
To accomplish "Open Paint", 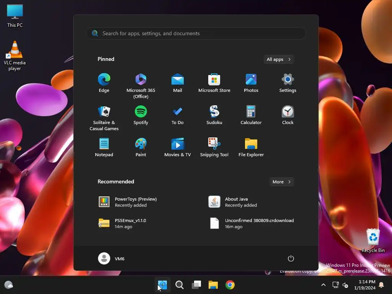I will coord(141,147).
